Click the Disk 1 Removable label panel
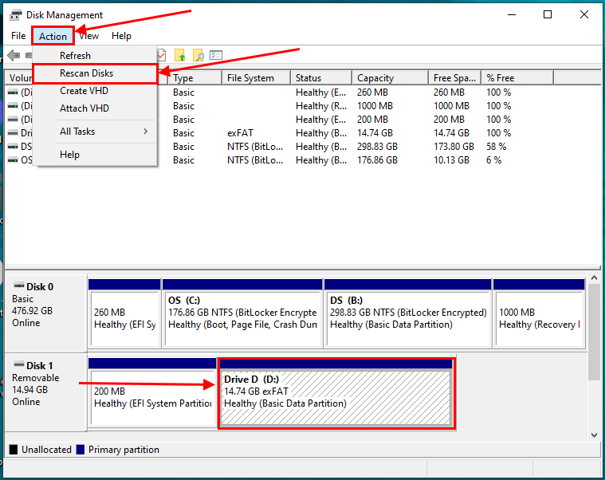 tap(45, 391)
